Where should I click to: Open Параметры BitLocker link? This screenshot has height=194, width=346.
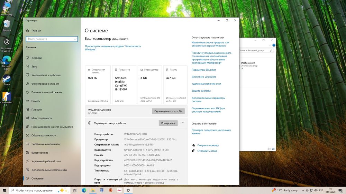click(204, 70)
